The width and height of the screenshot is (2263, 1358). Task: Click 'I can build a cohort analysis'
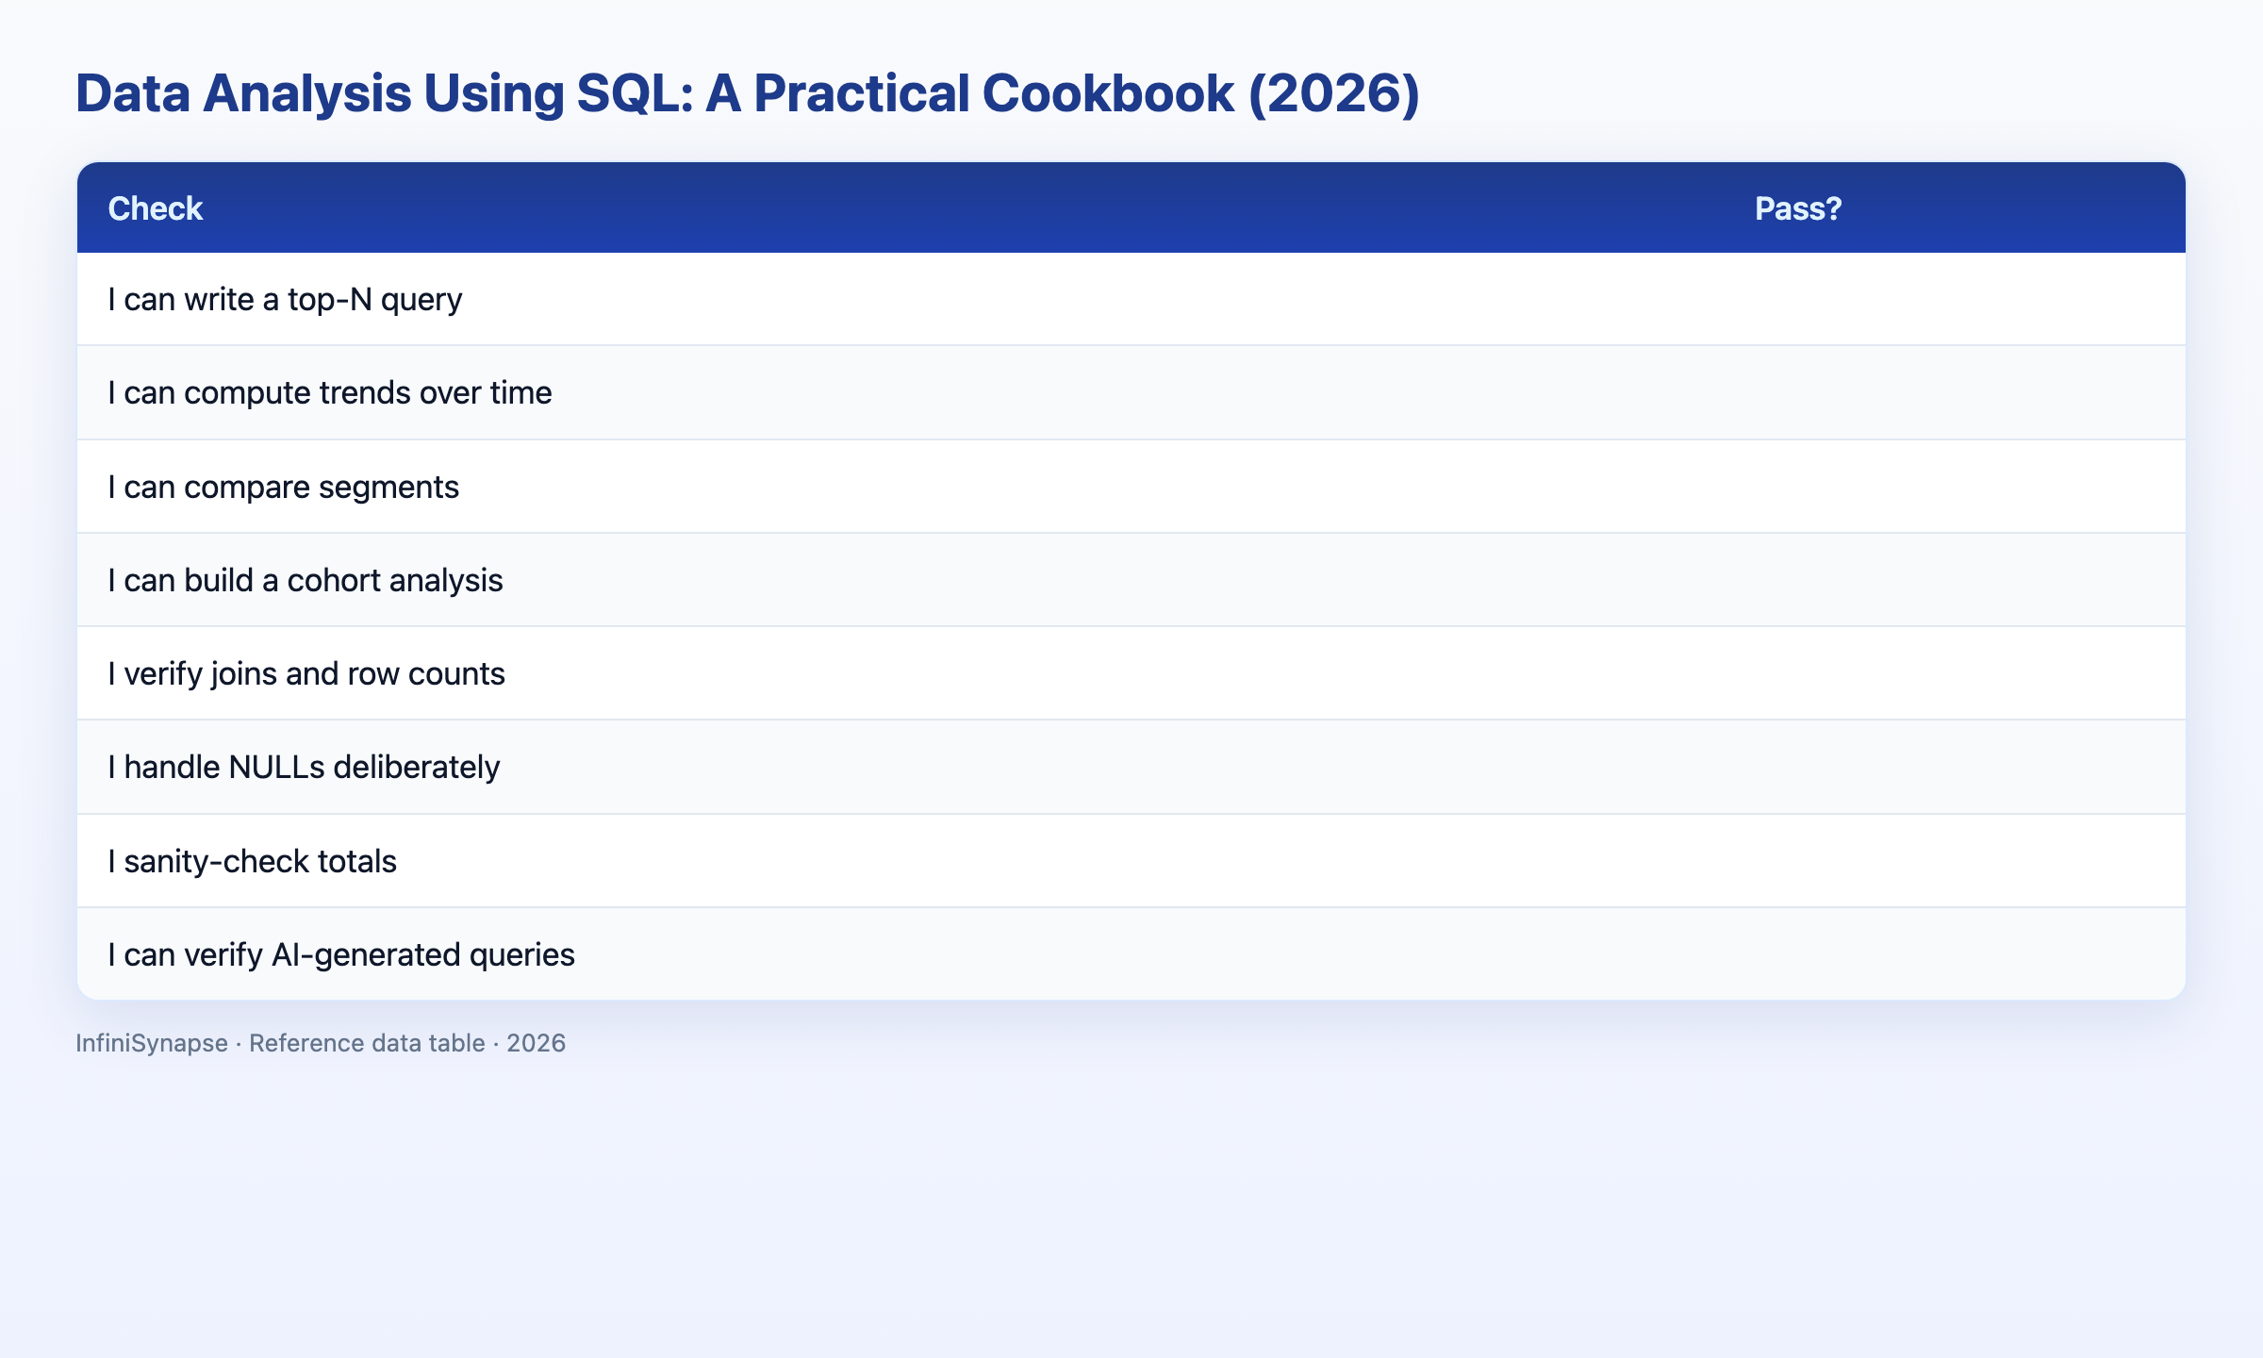[305, 580]
